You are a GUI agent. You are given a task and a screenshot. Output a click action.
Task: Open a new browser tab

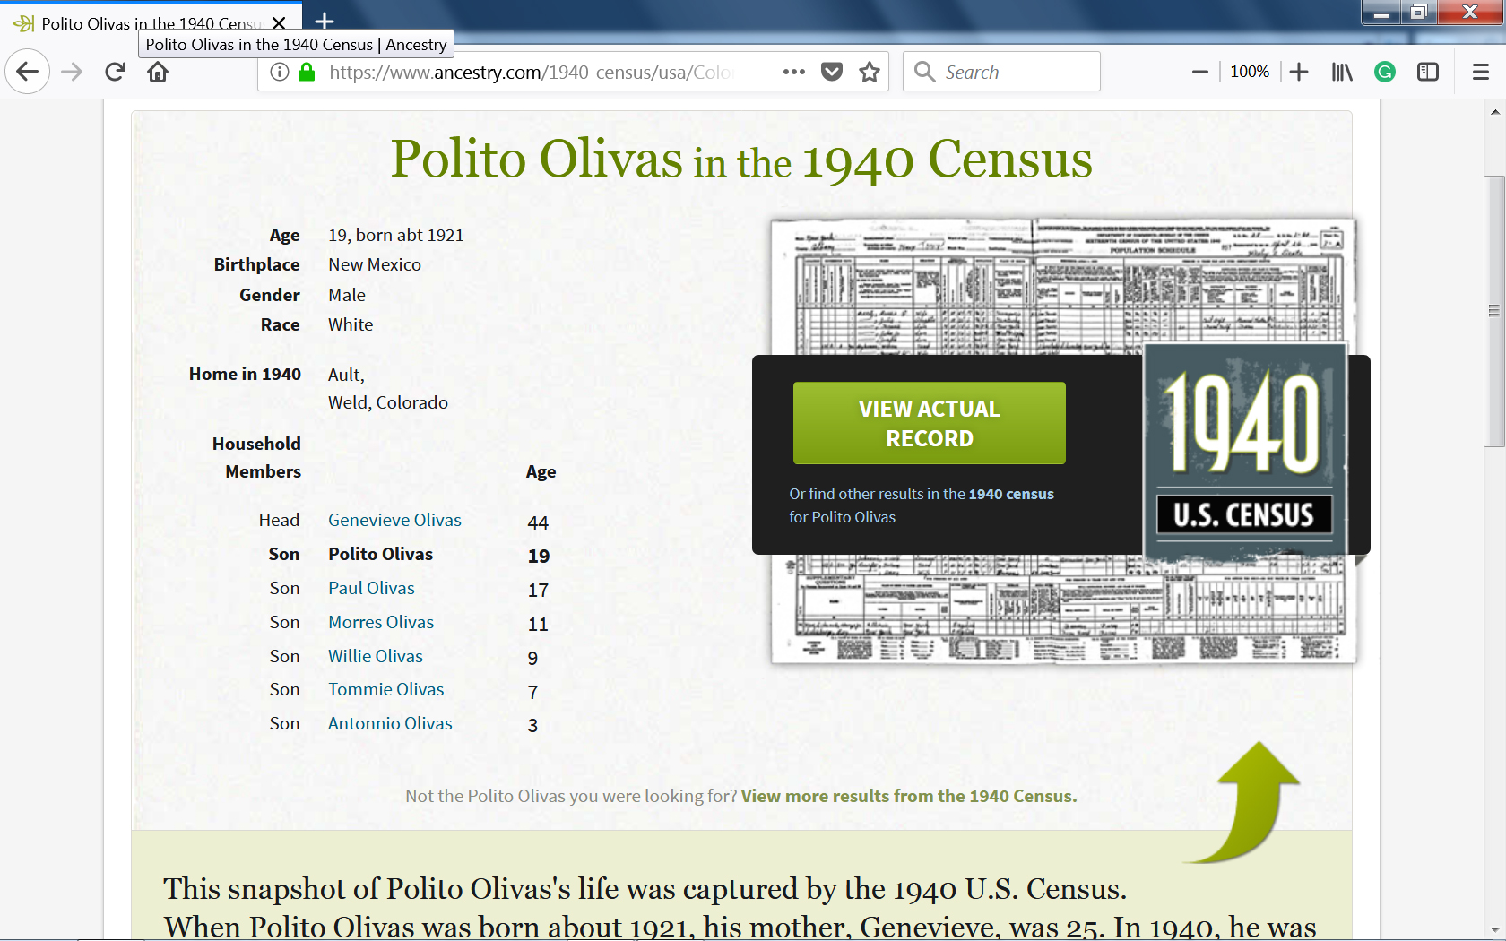325,21
